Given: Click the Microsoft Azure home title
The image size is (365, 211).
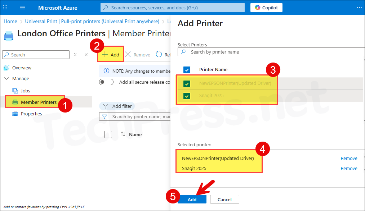Looking at the screenshot, I should point(58,8).
